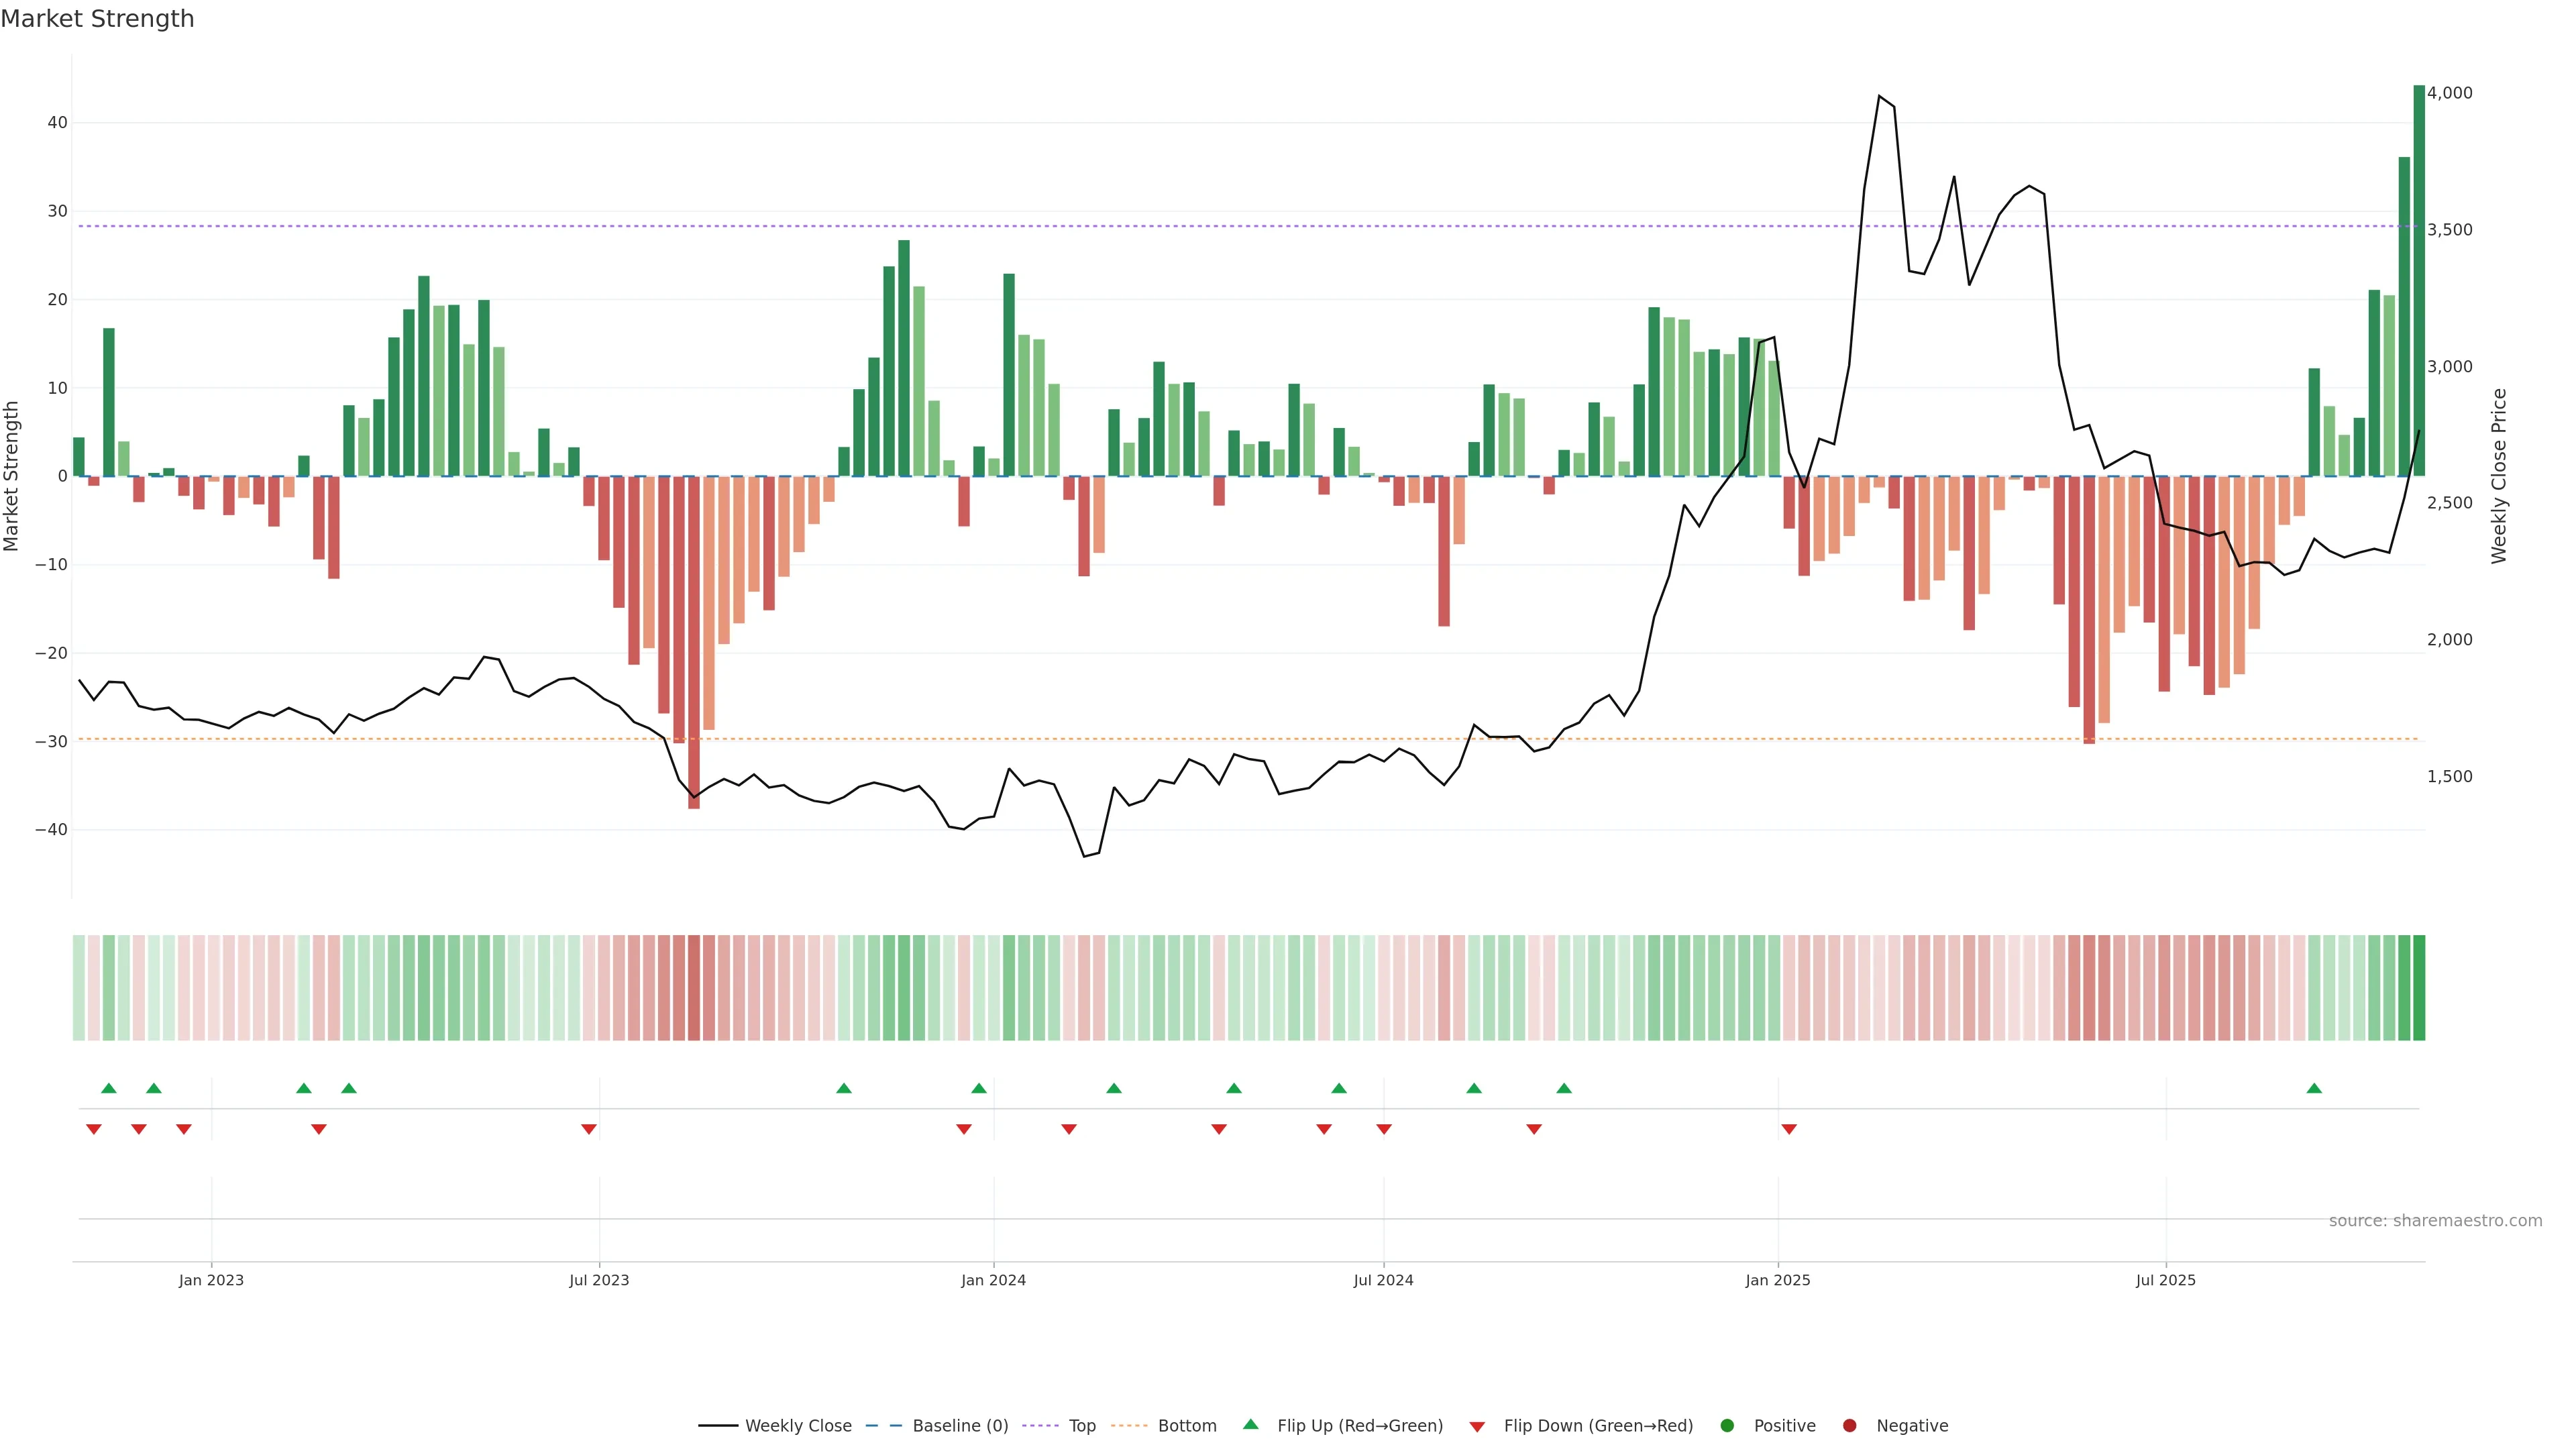Click the flip-down marker just after Jan 2025
The height and width of the screenshot is (1449, 2576).
(1789, 1129)
